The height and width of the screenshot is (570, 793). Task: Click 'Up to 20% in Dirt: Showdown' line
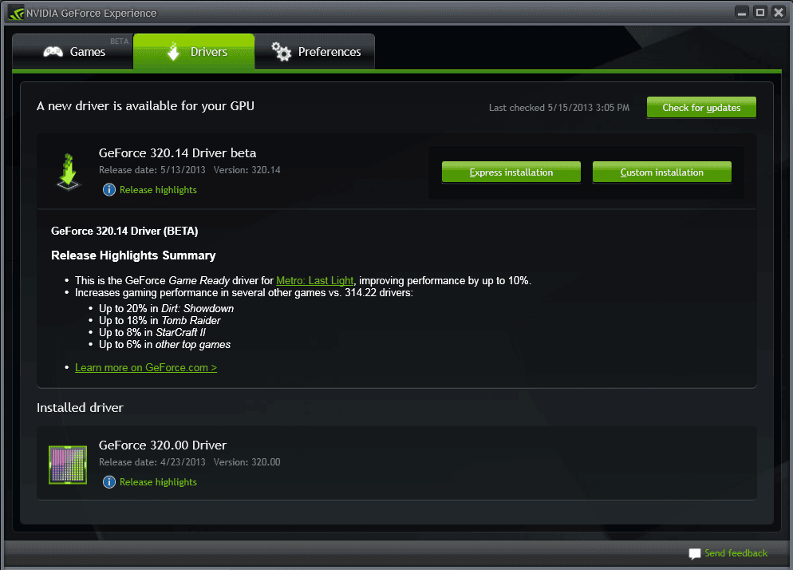(x=167, y=308)
